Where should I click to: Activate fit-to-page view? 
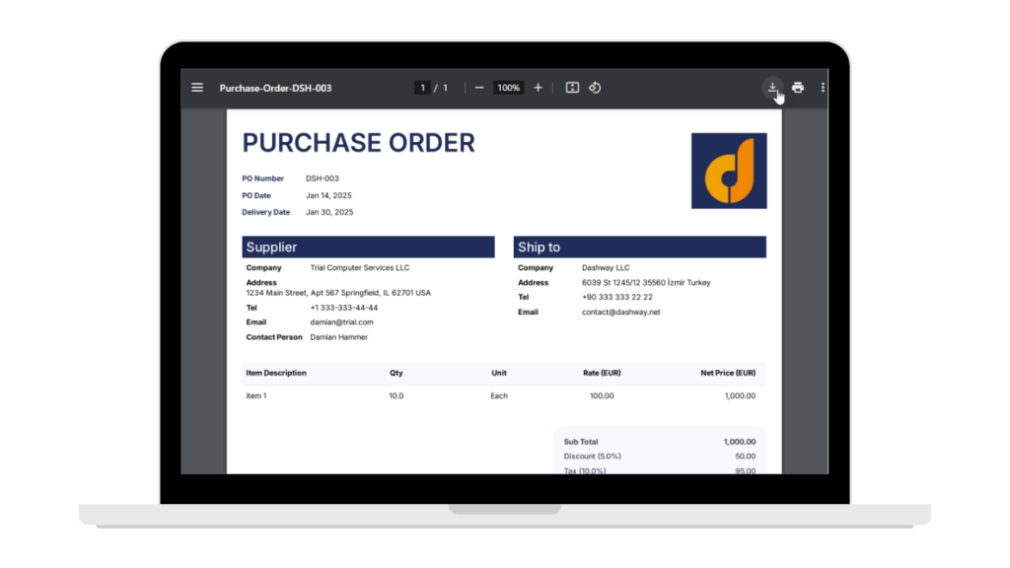point(571,88)
